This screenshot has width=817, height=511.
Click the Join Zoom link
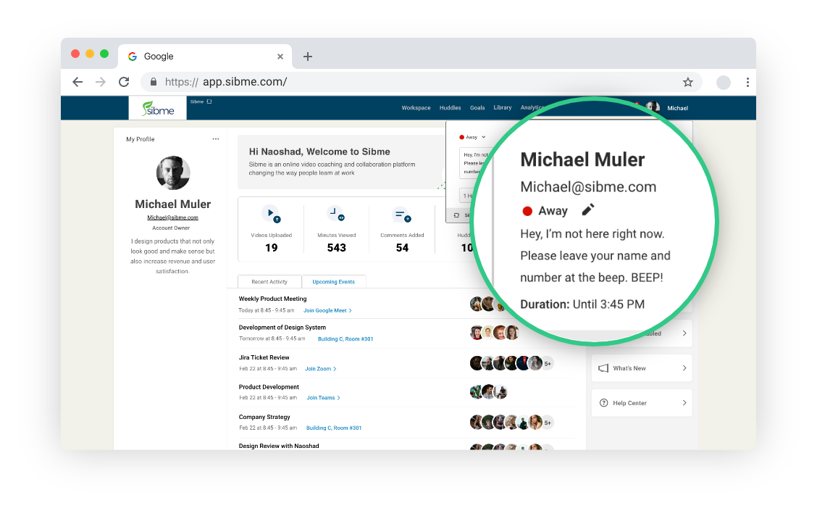tap(320, 369)
